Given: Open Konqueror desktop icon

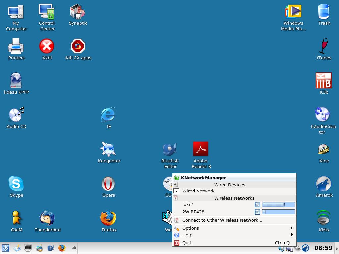Looking at the screenshot, I should pyautogui.click(x=109, y=152).
